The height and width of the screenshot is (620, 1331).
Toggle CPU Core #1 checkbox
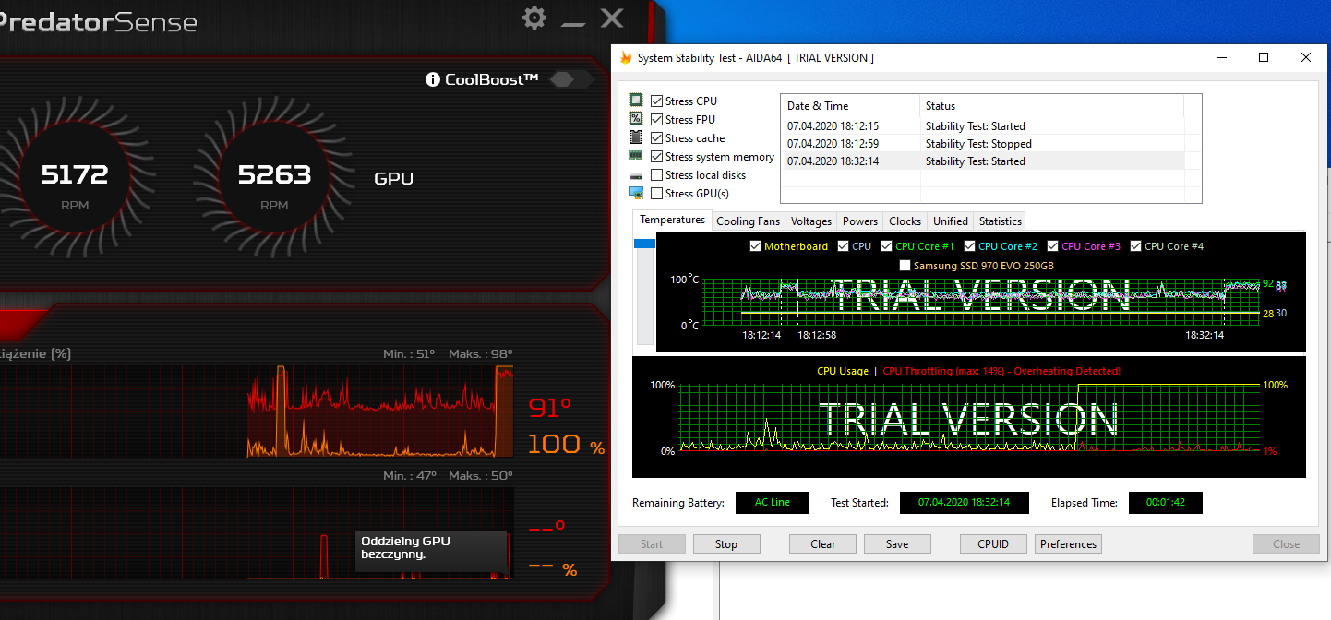point(886,246)
